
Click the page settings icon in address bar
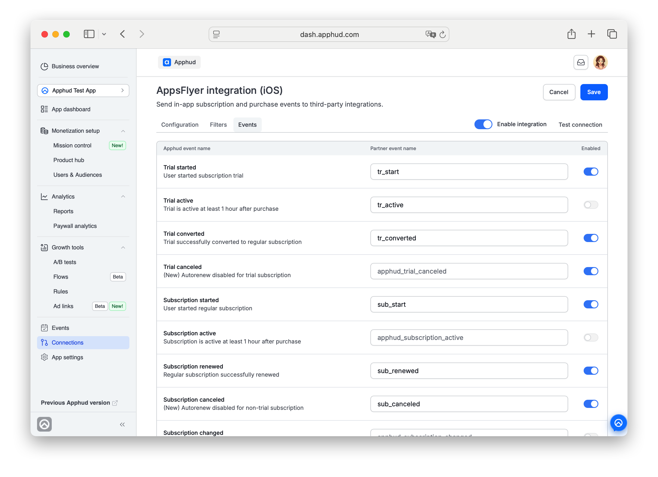click(x=217, y=35)
